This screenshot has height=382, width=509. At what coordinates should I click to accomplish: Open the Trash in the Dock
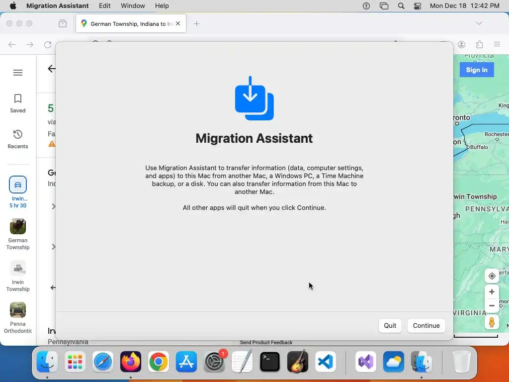click(461, 362)
